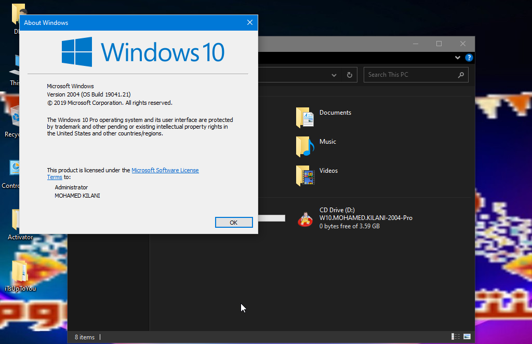Select the CD Drive (D:) icon
The height and width of the screenshot is (344, 532).
pos(305,219)
